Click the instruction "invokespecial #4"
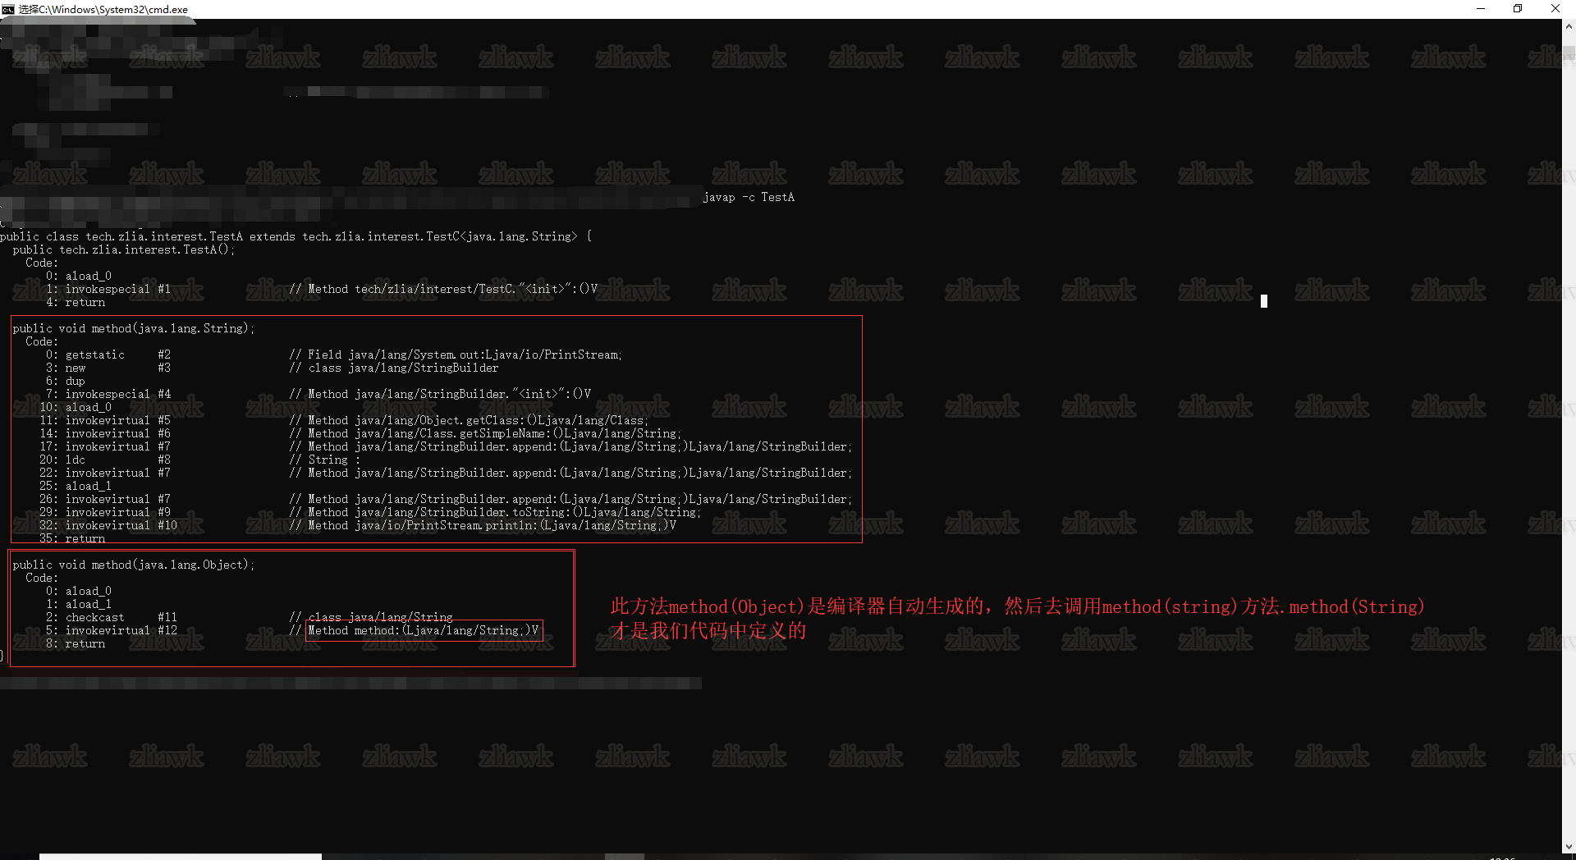The height and width of the screenshot is (860, 1576). click(x=118, y=395)
